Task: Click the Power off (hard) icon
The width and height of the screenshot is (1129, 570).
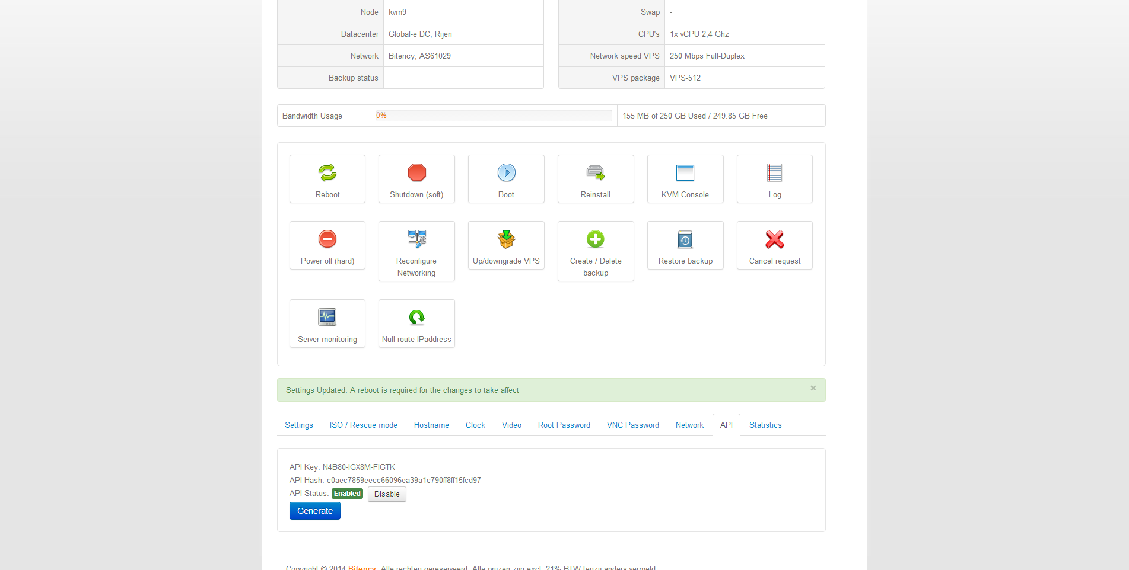Action: (327, 239)
